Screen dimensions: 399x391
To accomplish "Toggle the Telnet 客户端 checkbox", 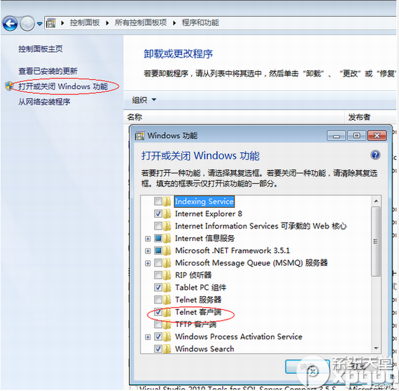I will click(x=158, y=312).
